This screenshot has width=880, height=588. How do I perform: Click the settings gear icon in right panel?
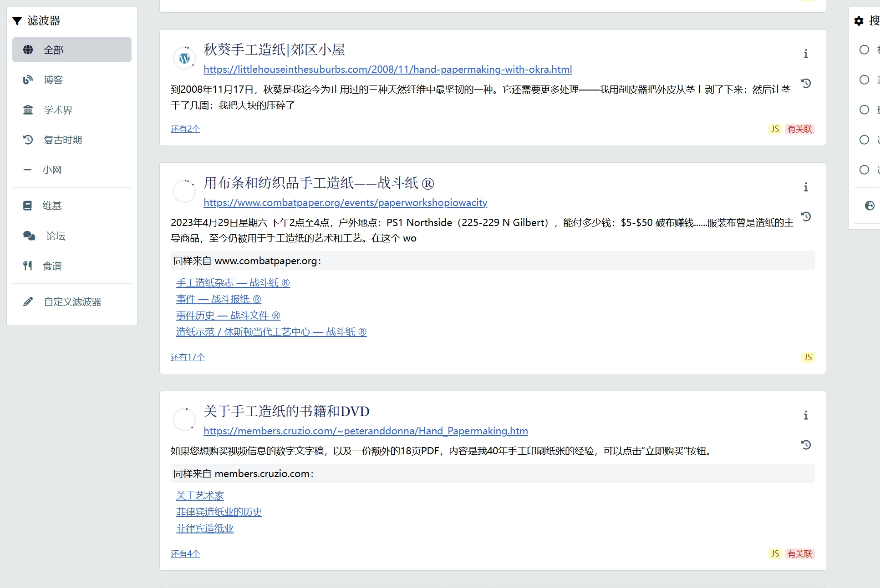point(859,20)
